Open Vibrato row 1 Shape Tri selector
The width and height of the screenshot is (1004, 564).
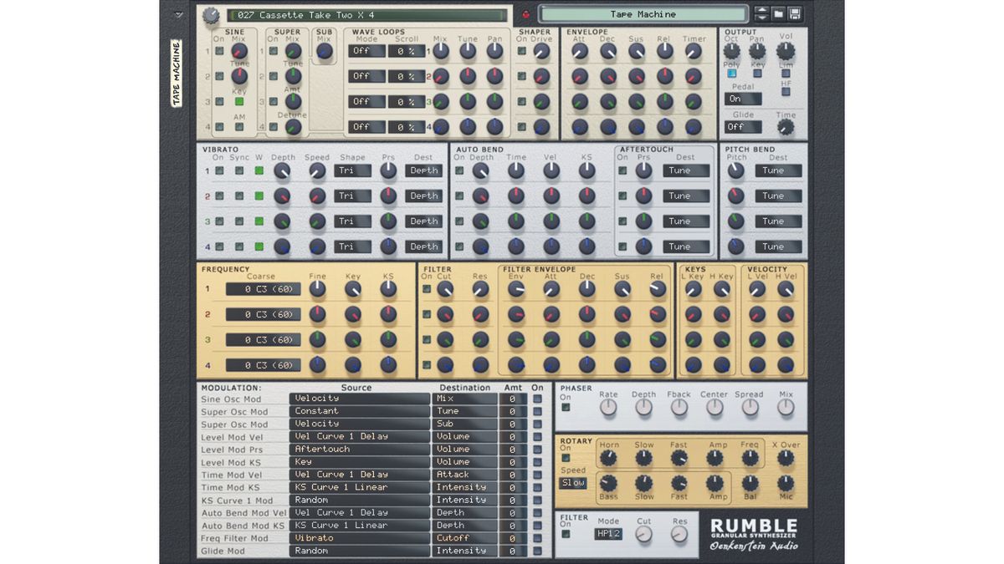(352, 170)
